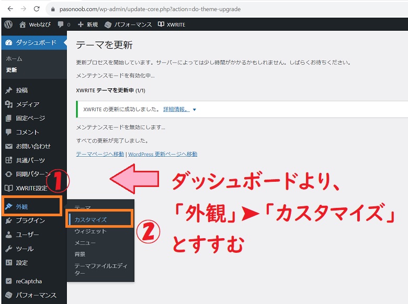Click the browser back arrow
Image resolution: width=408 pixels, height=304 pixels.
click(x=10, y=9)
